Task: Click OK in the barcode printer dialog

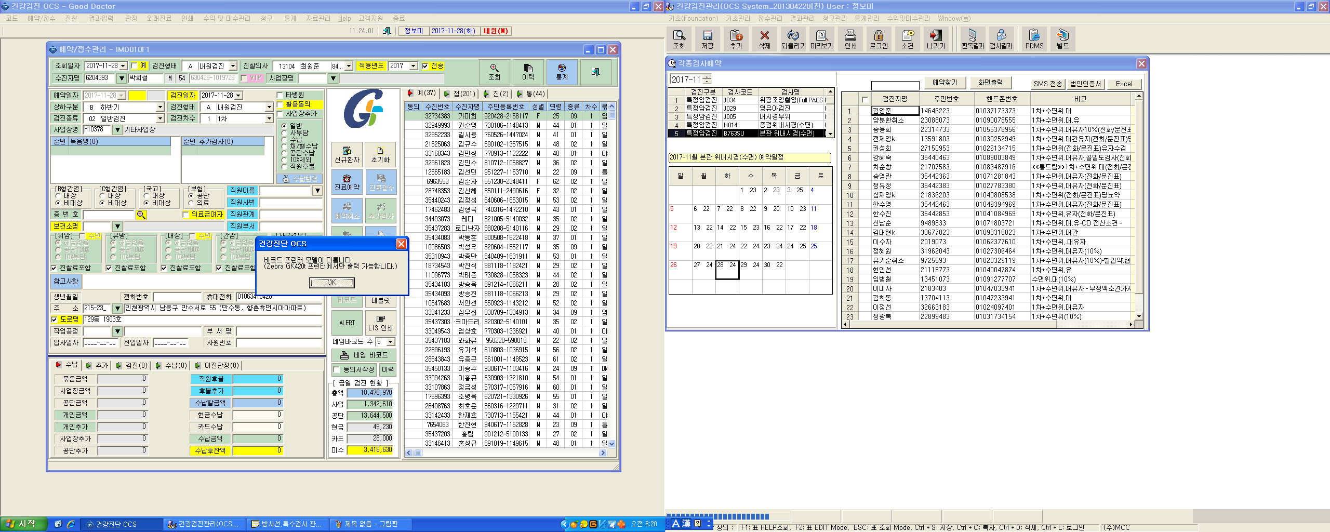Action: (332, 283)
